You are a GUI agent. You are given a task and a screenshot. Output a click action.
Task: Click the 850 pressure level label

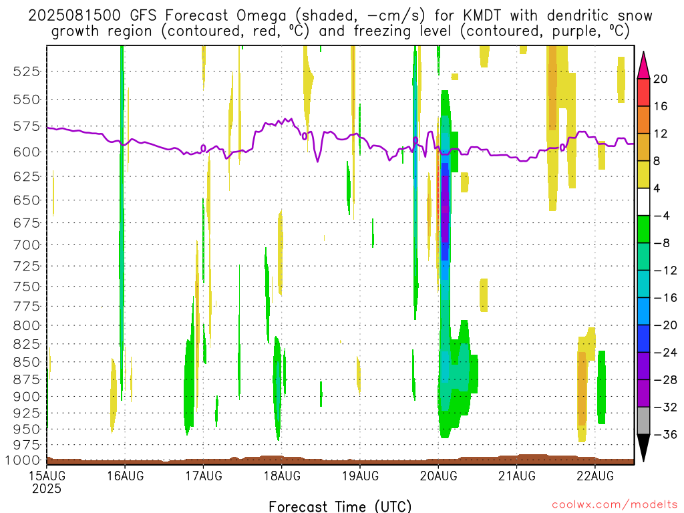tap(27, 362)
